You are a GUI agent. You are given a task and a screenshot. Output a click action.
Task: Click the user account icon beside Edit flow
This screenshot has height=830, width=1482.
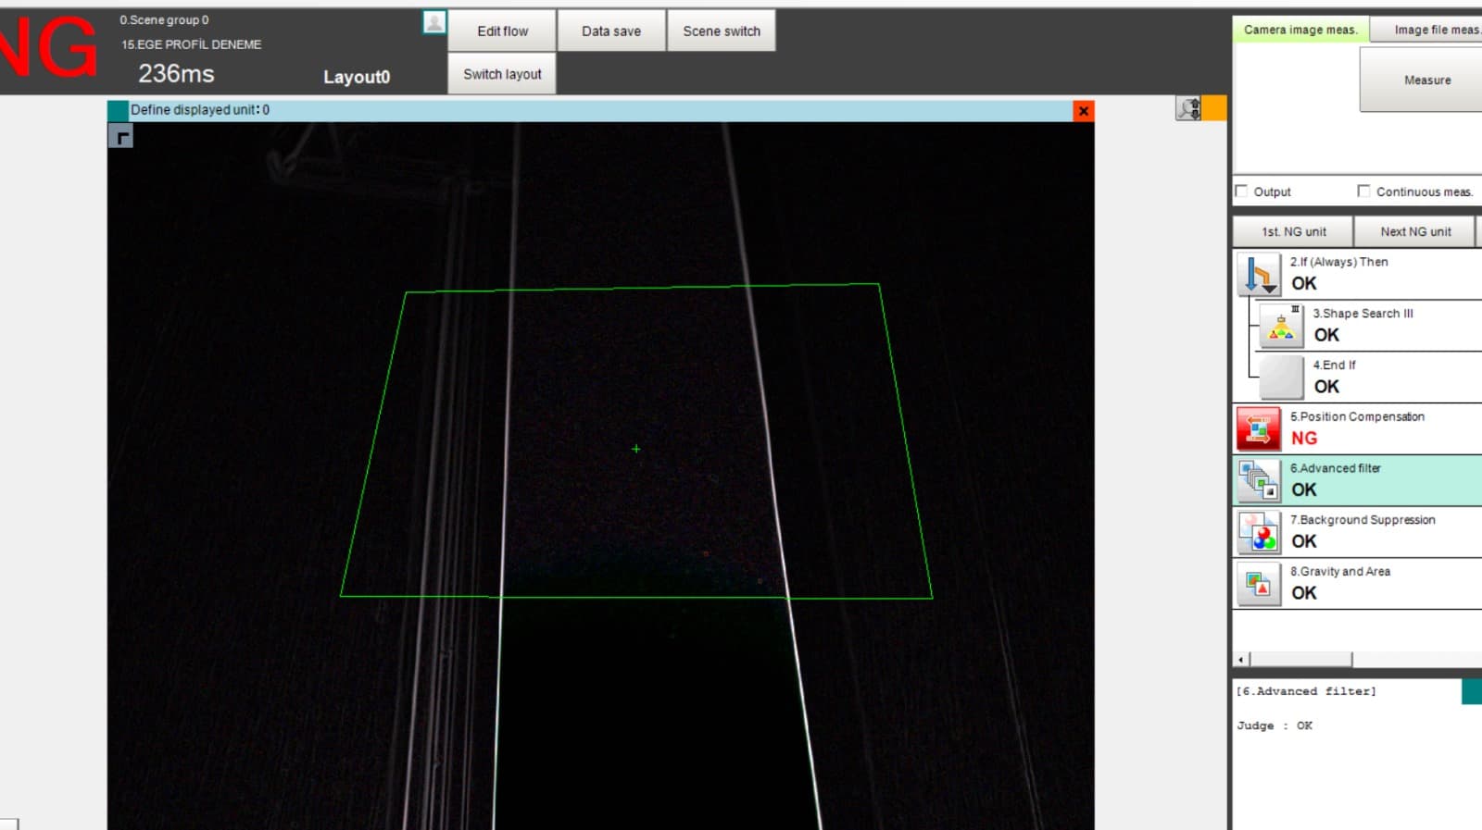434,22
